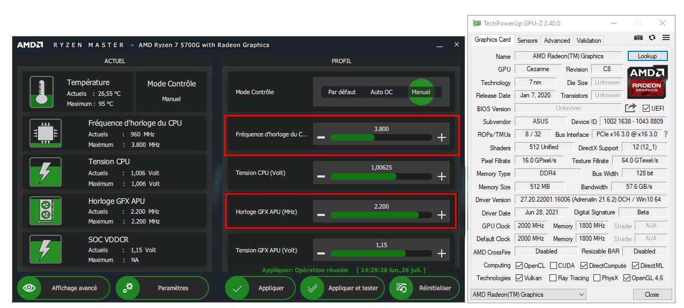Click the Driver Version field in GPU-Z
Image resolution: width=684 pixels, height=308 pixels.
pos(591,199)
